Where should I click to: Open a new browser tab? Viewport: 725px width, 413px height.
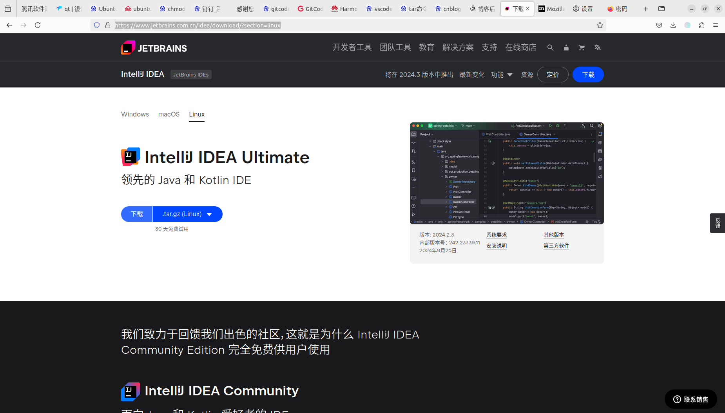(645, 9)
